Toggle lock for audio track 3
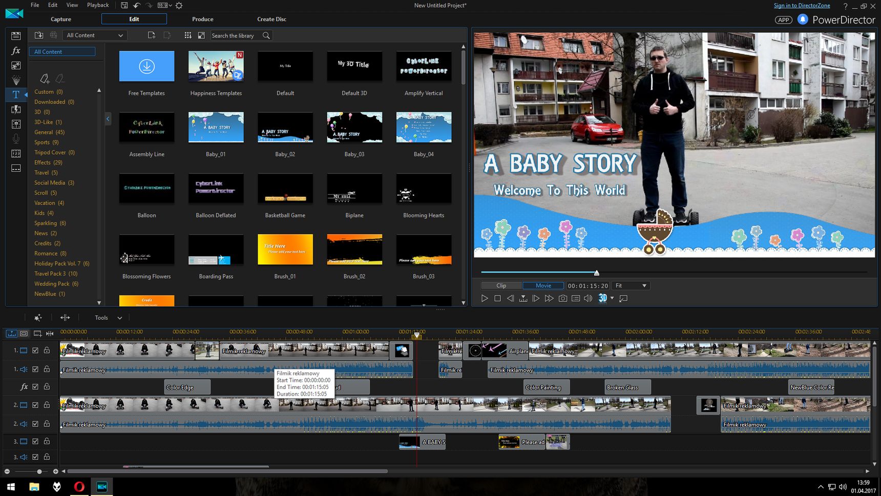The height and width of the screenshot is (496, 881). click(47, 457)
